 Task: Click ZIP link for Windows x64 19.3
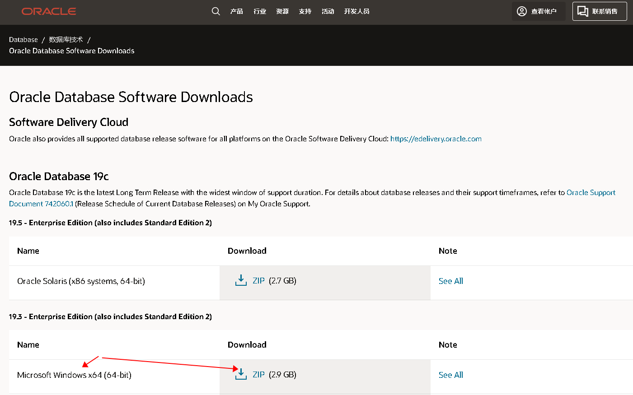[258, 375]
